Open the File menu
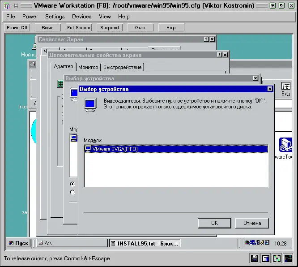Screen dimensions: 298x267 click(x=10, y=17)
